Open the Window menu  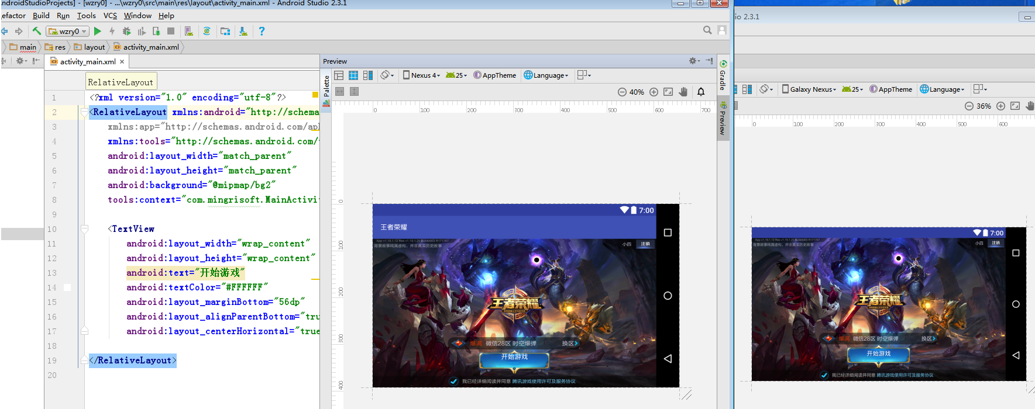[x=137, y=16]
